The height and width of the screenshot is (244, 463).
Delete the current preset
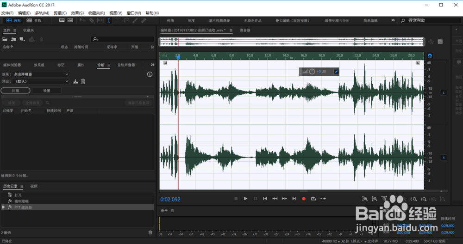coord(83,81)
